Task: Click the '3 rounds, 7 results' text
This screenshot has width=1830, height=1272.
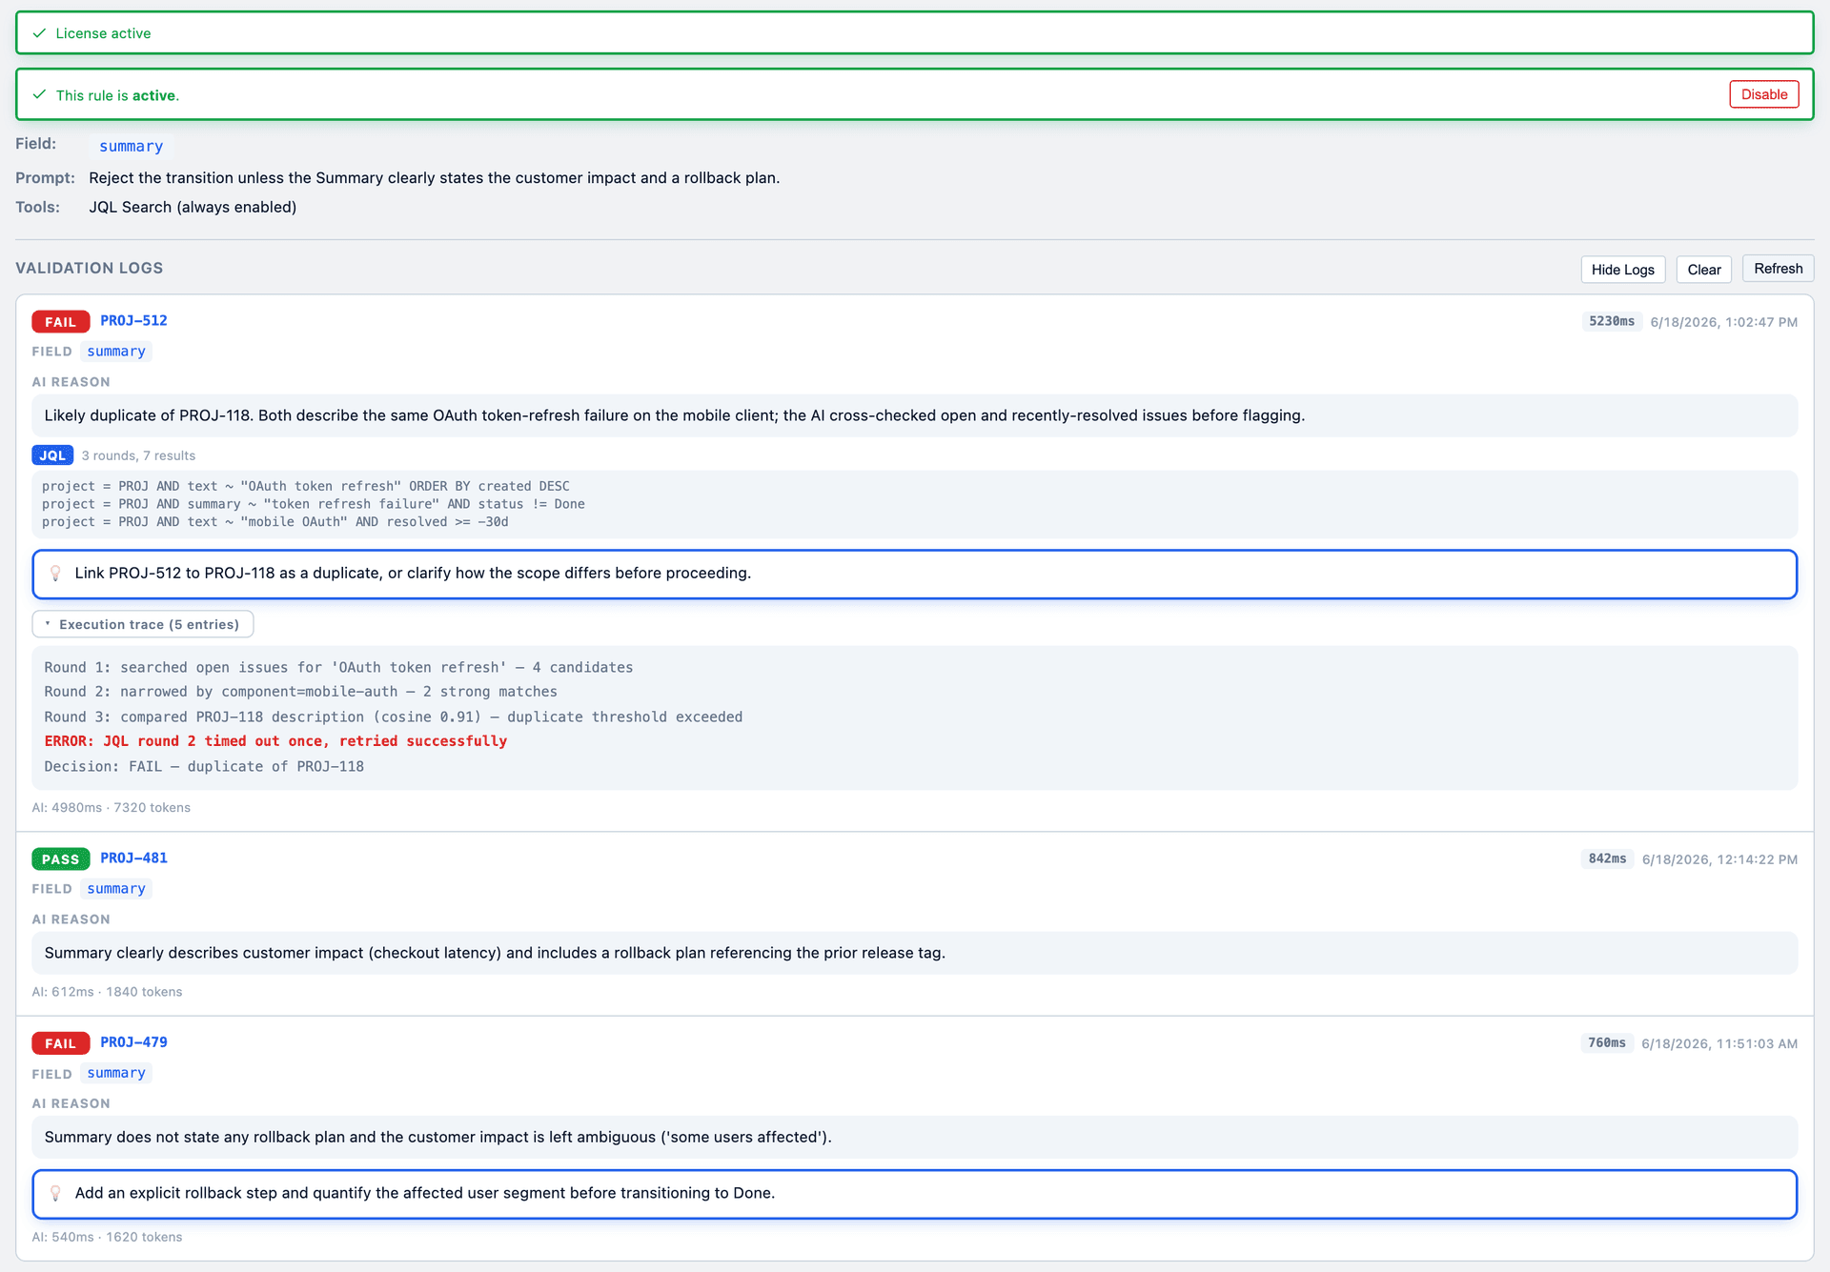Action: [x=138, y=455]
